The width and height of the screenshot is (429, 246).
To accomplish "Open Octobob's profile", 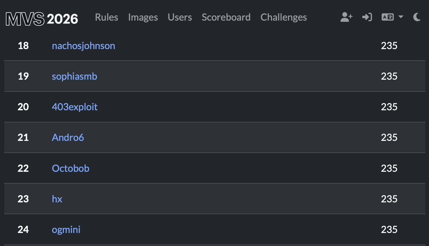I will click(x=70, y=168).
